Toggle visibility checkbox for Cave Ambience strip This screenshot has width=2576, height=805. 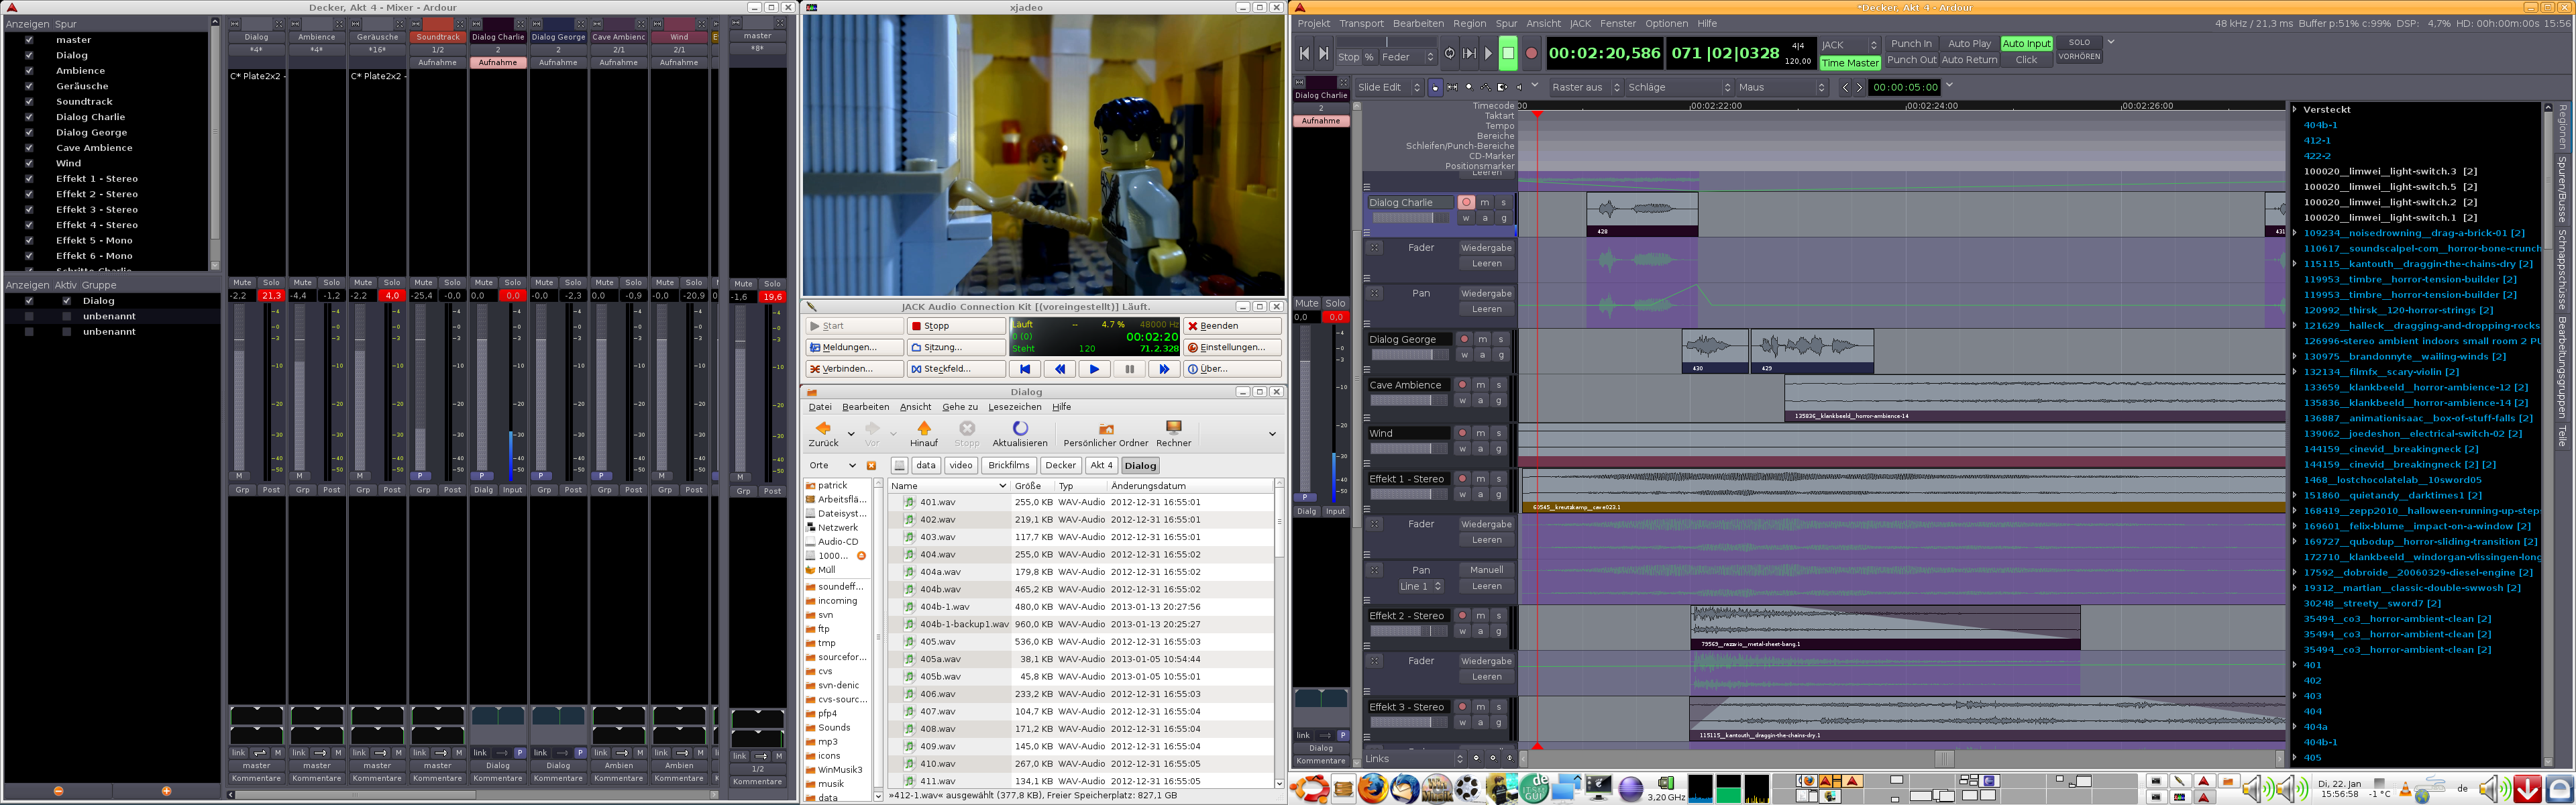click(29, 148)
